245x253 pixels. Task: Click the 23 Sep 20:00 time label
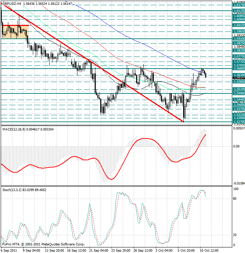click(121, 251)
